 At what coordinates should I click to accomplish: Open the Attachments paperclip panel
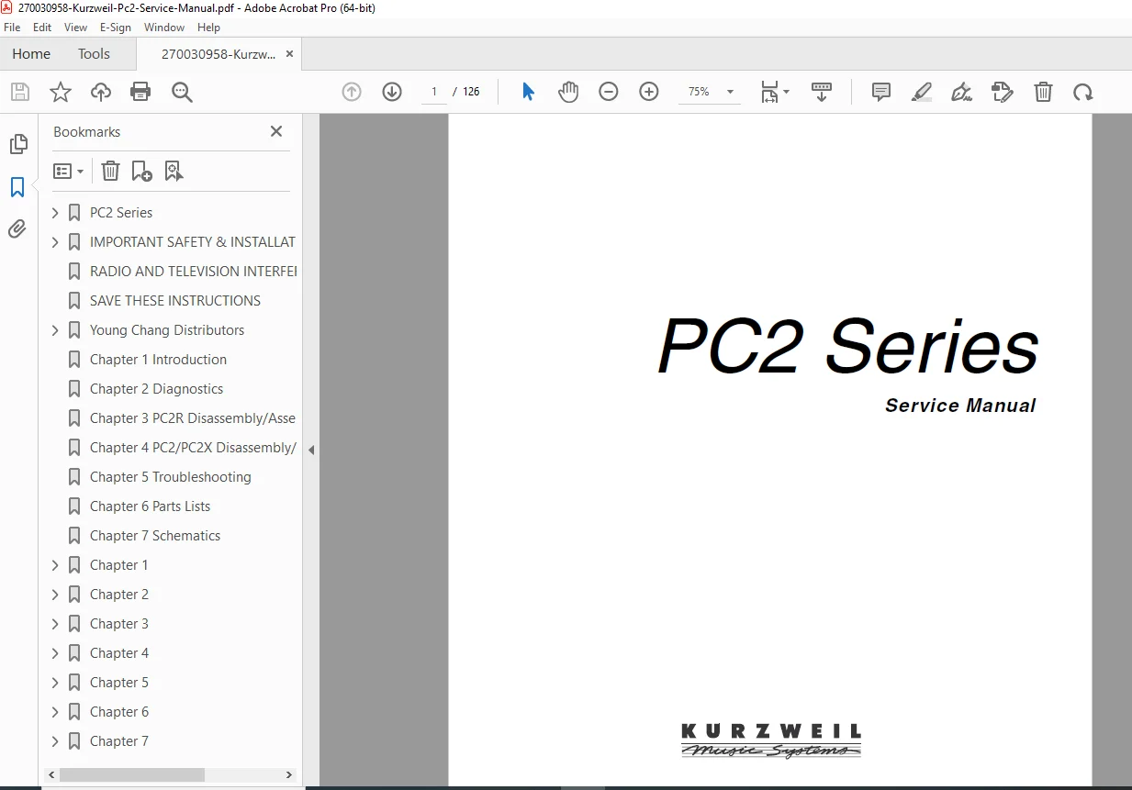click(x=17, y=228)
